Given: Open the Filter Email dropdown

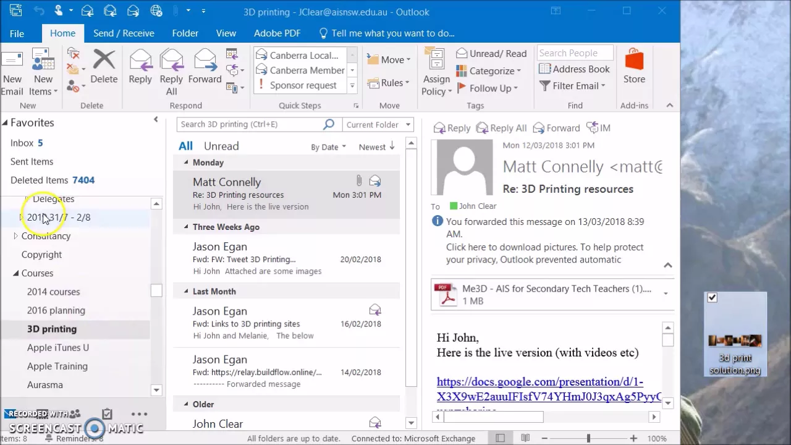Looking at the screenshot, I should [x=572, y=86].
